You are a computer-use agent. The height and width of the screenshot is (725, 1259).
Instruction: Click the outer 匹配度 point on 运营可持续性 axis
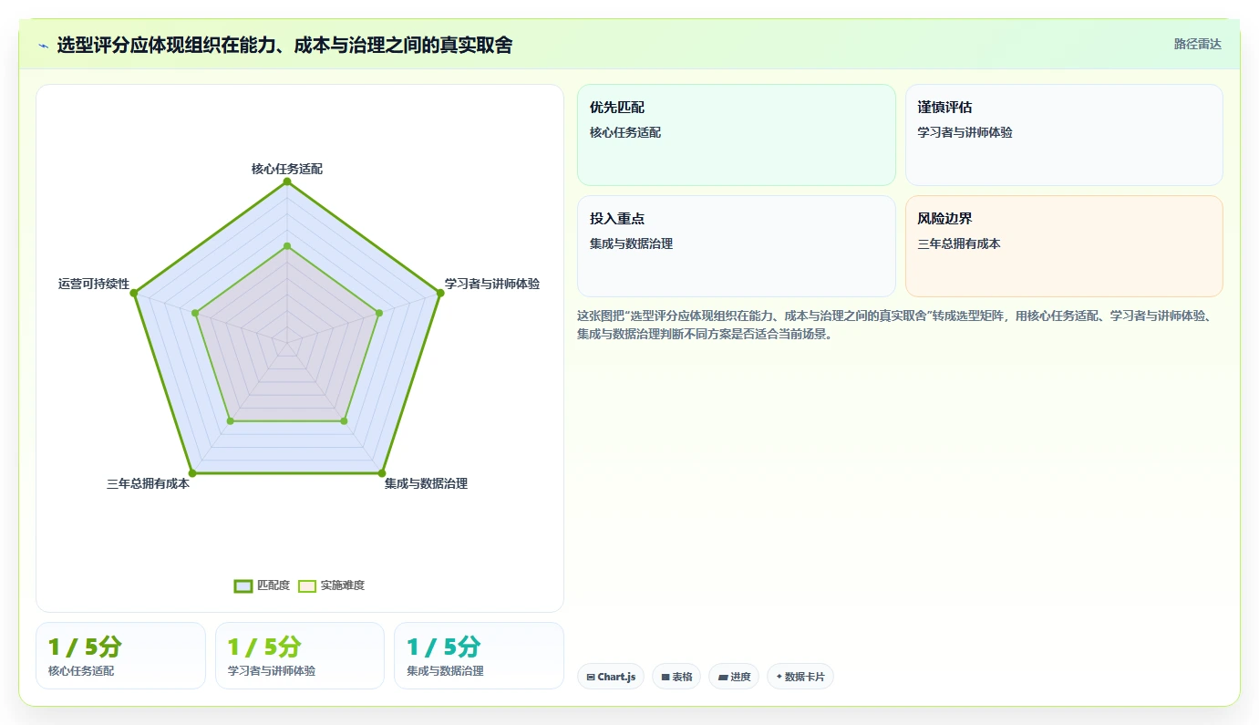pos(134,293)
